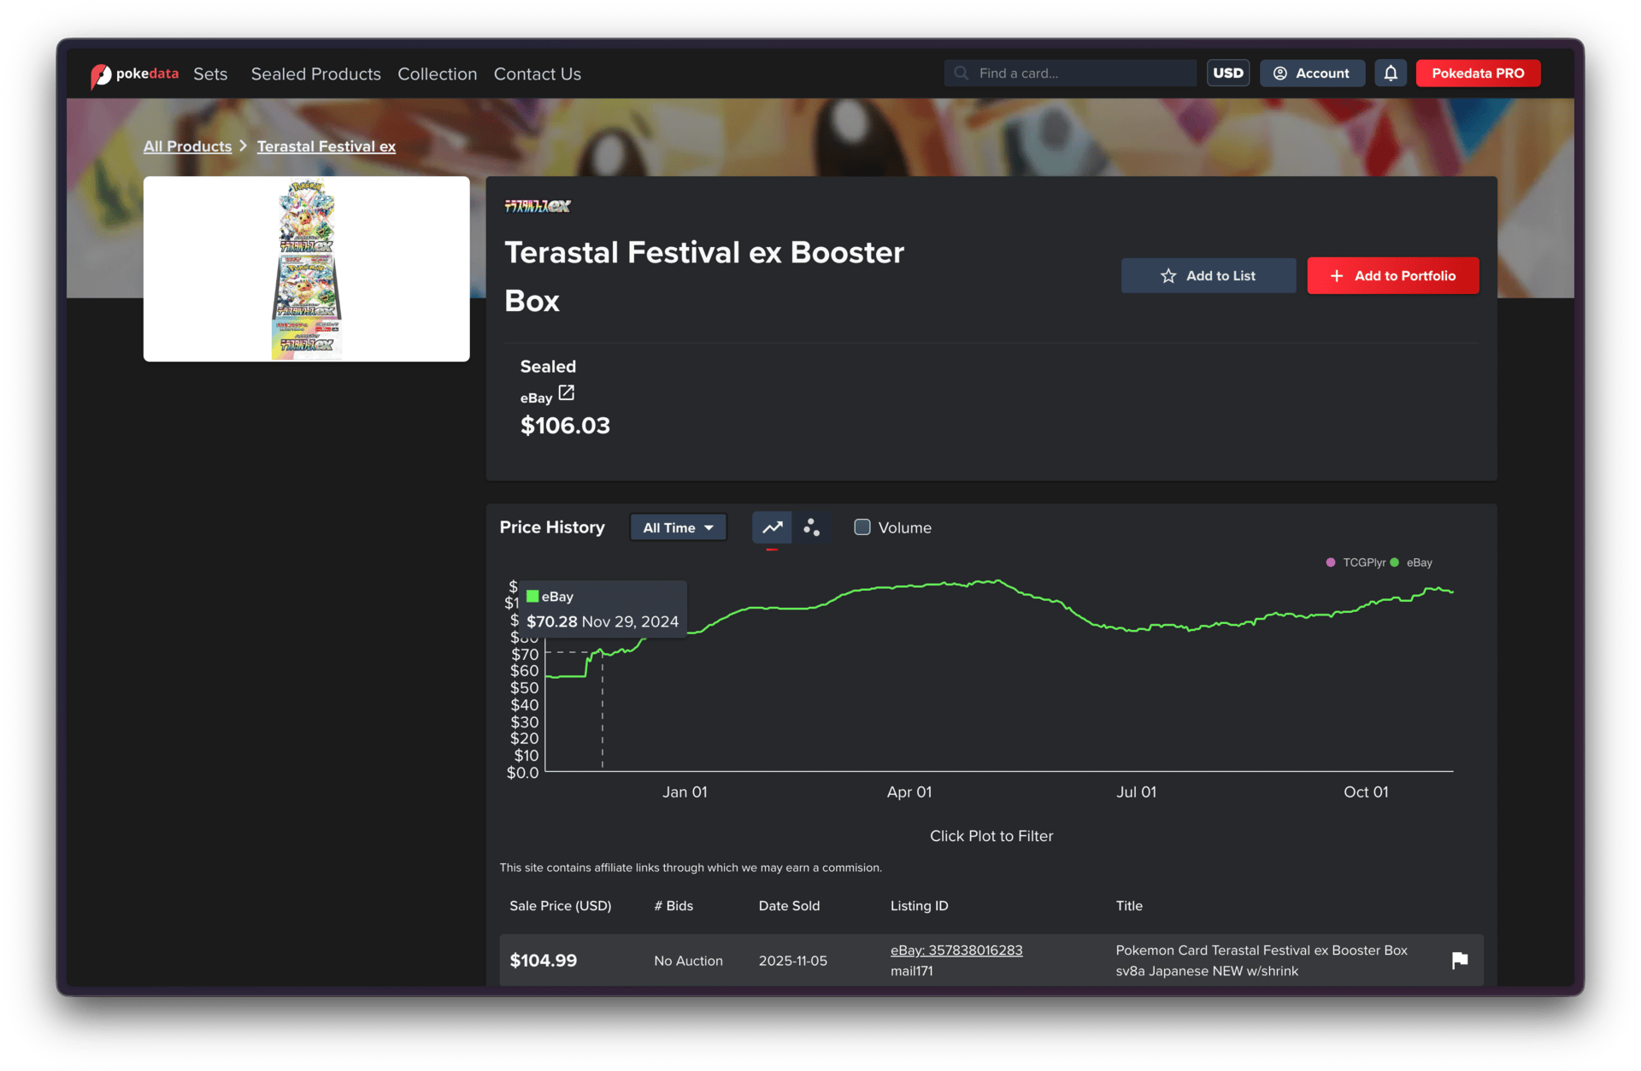Toggle the TCGPlyr legend series
1641x1071 pixels.
[x=1356, y=562]
